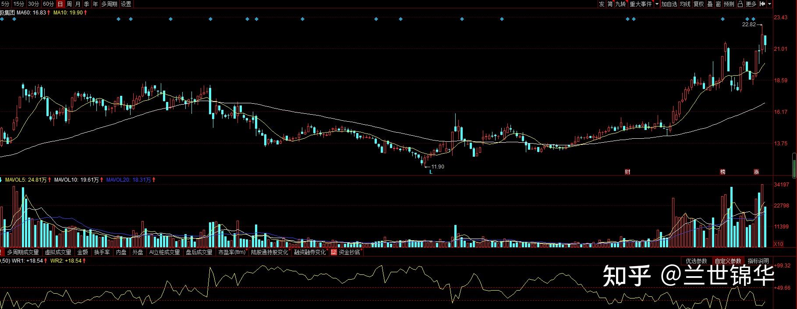Expand the dropdown next to jump arrow

[x=770, y=4]
